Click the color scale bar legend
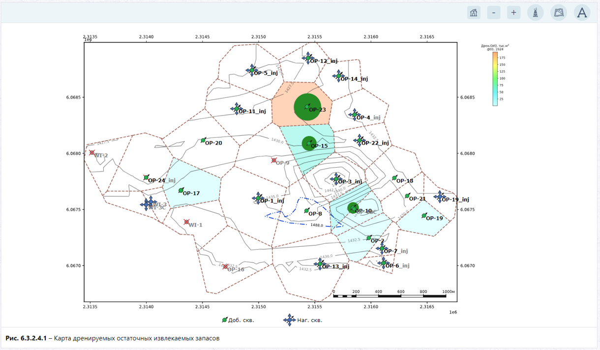The image size is (600, 350). tap(495, 79)
